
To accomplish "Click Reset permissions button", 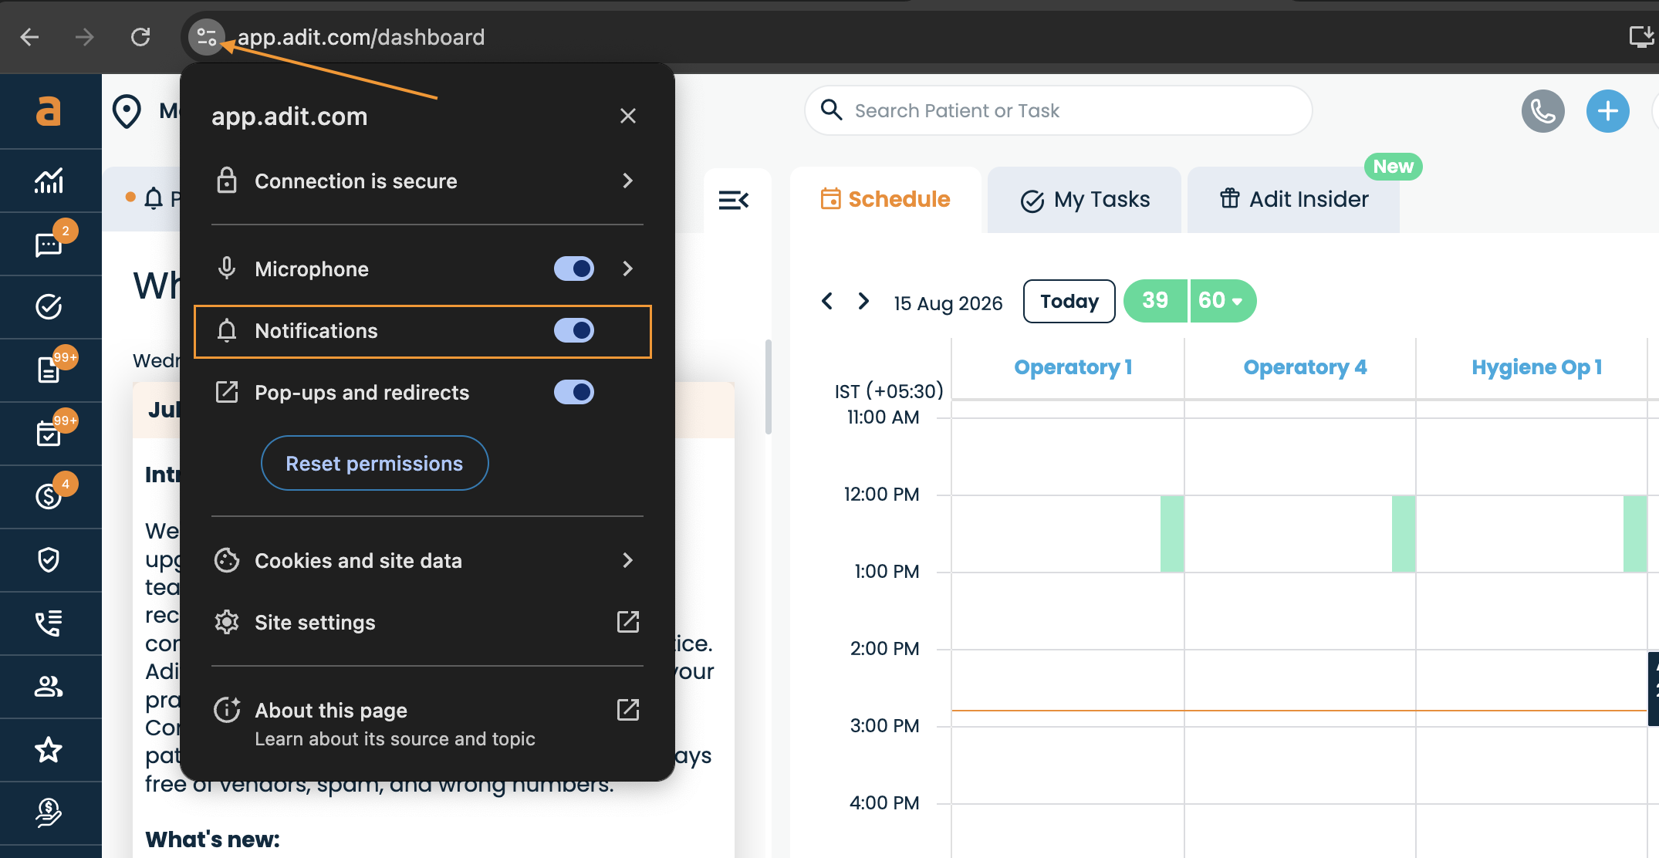I will point(374,463).
